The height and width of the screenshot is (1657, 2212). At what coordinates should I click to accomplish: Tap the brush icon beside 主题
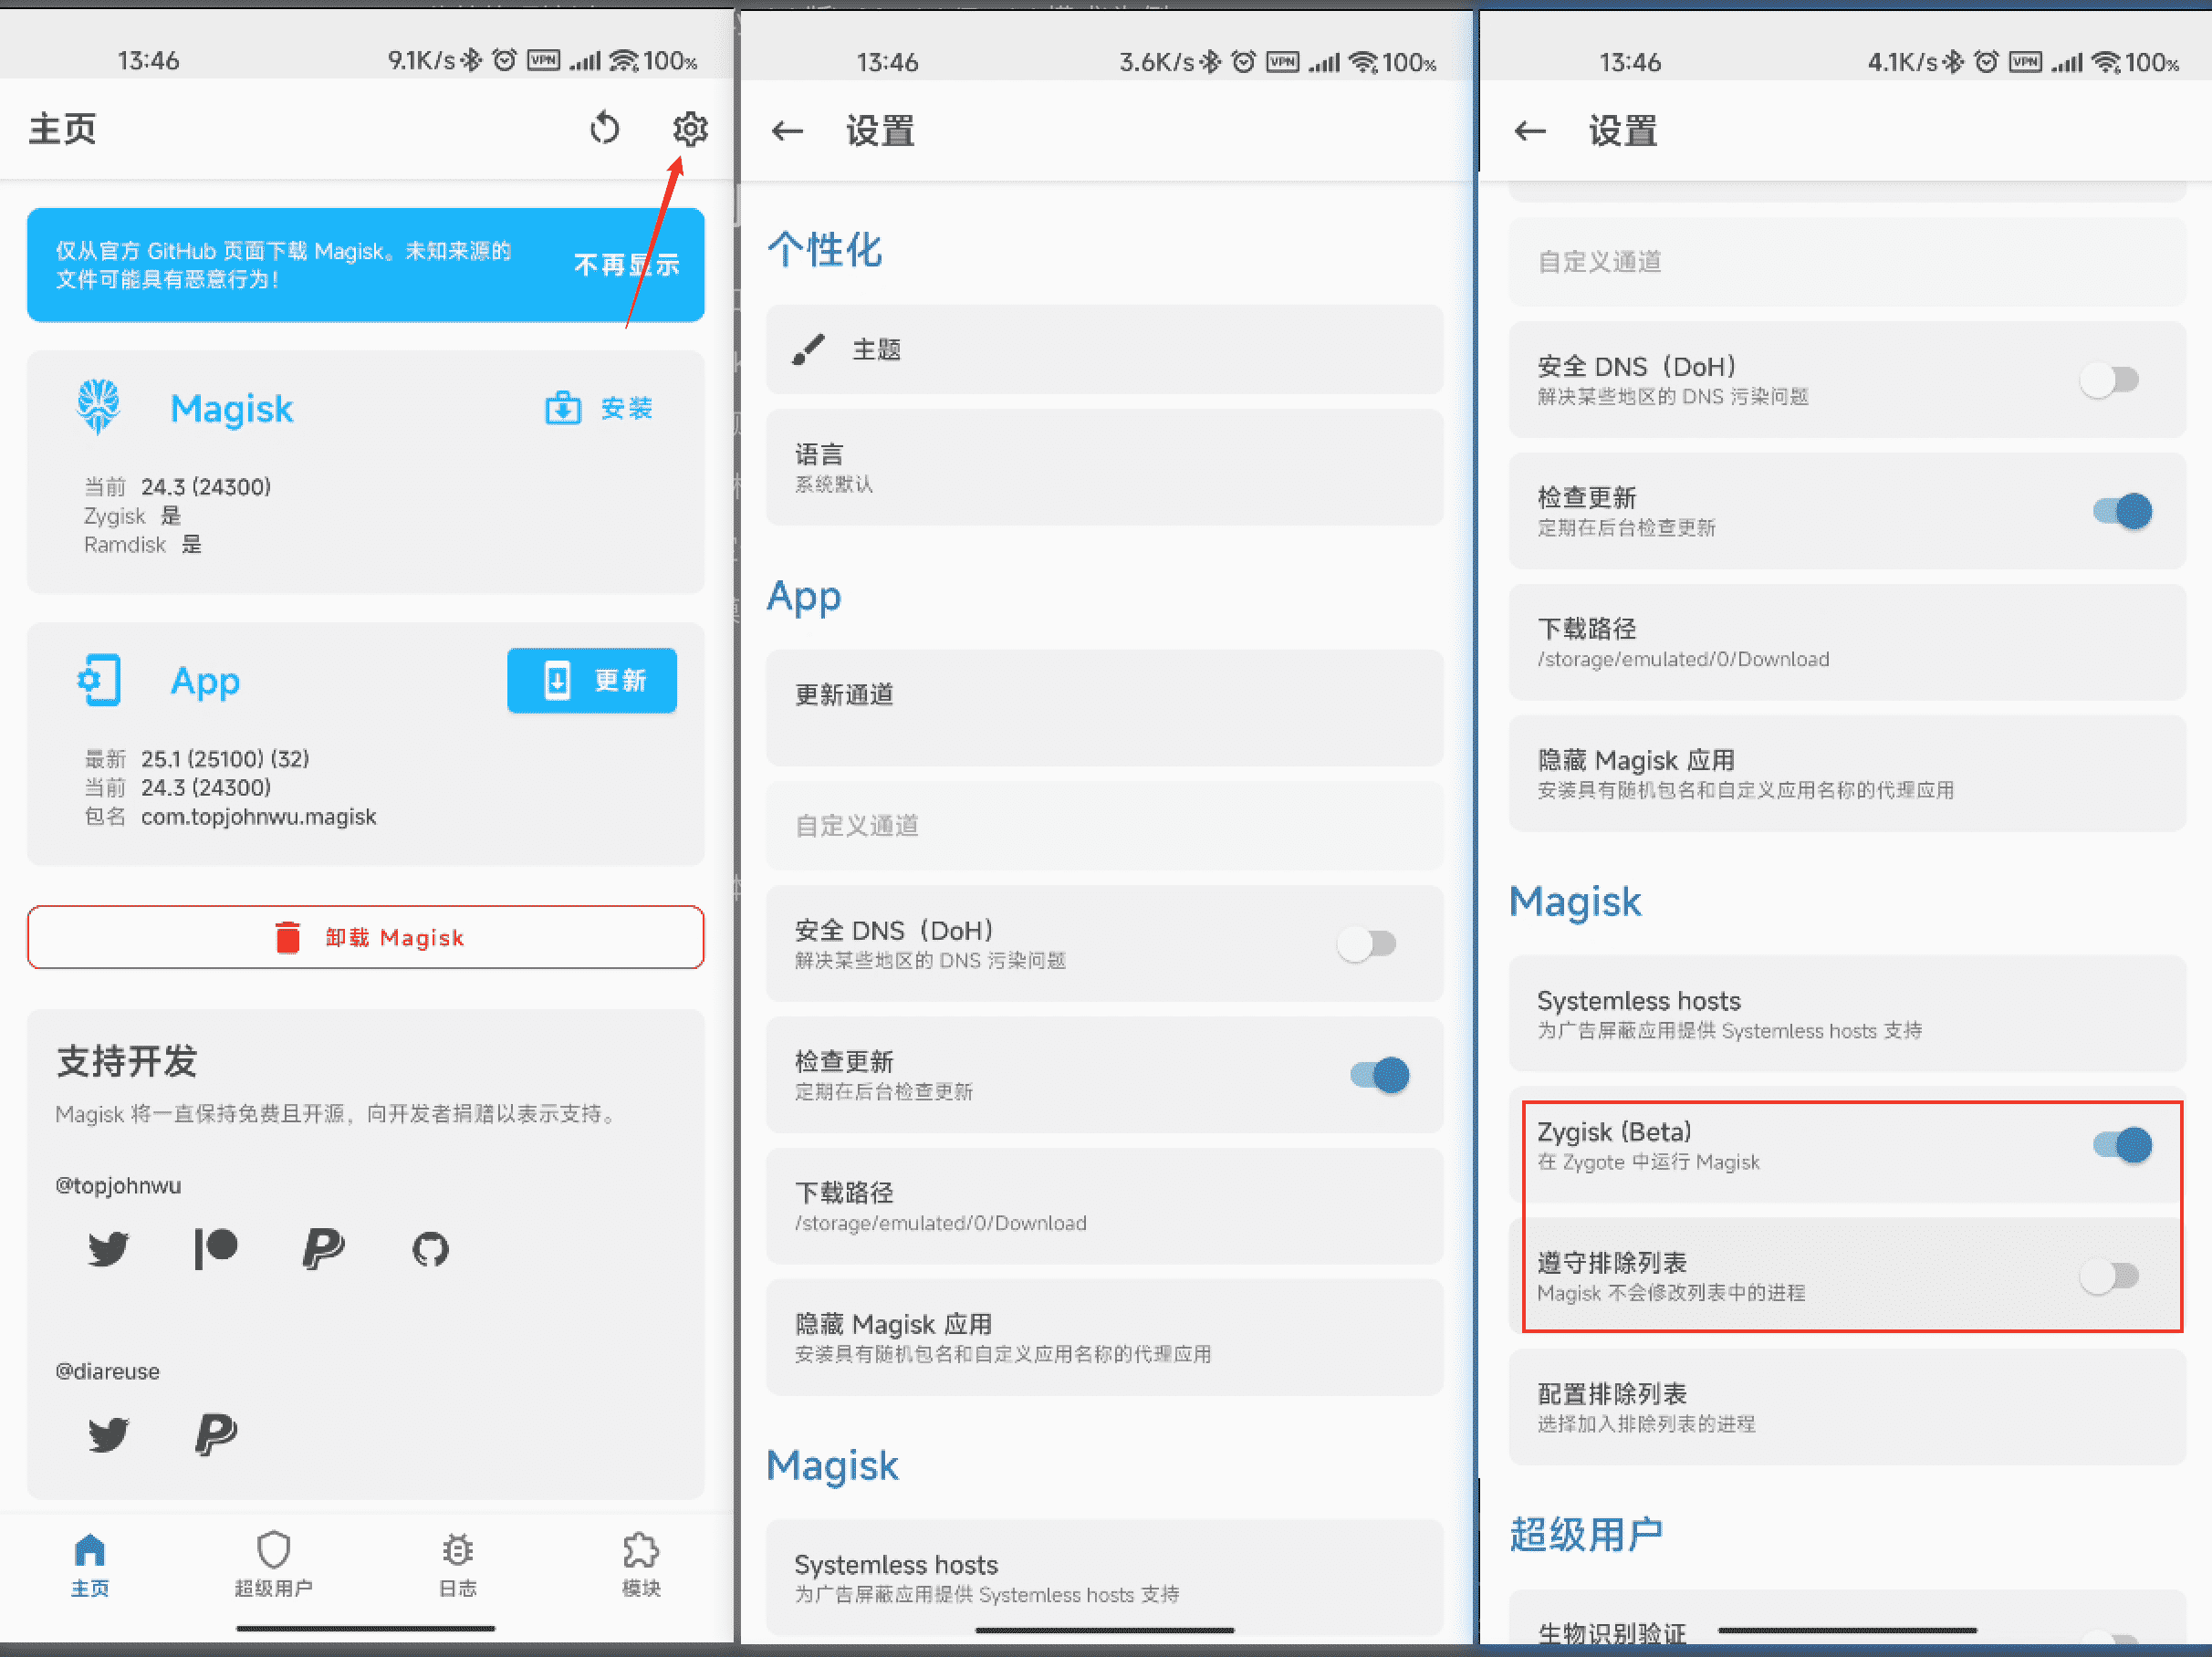coord(808,349)
